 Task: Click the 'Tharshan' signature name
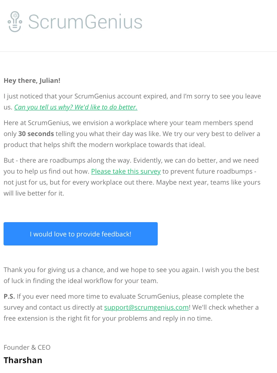point(23,360)
